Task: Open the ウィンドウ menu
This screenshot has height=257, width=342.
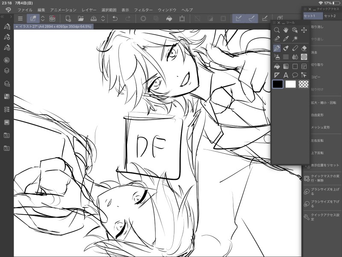Action: pyautogui.click(x=167, y=10)
